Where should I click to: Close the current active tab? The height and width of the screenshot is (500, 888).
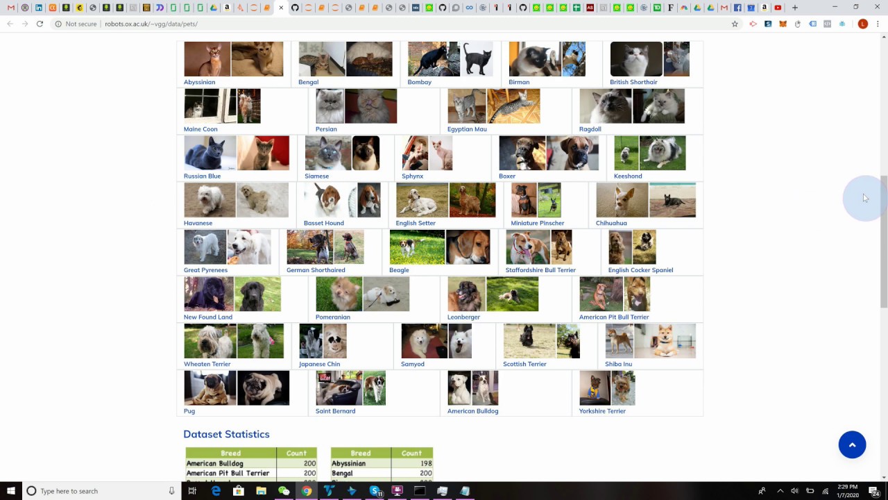(280, 8)
